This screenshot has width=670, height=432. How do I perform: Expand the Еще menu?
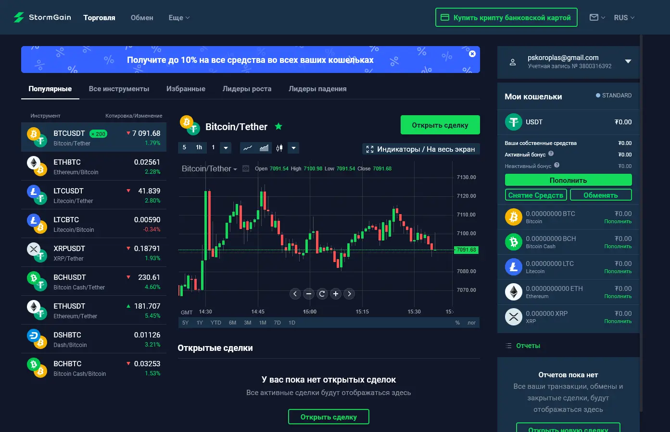(x=179, y=17)
